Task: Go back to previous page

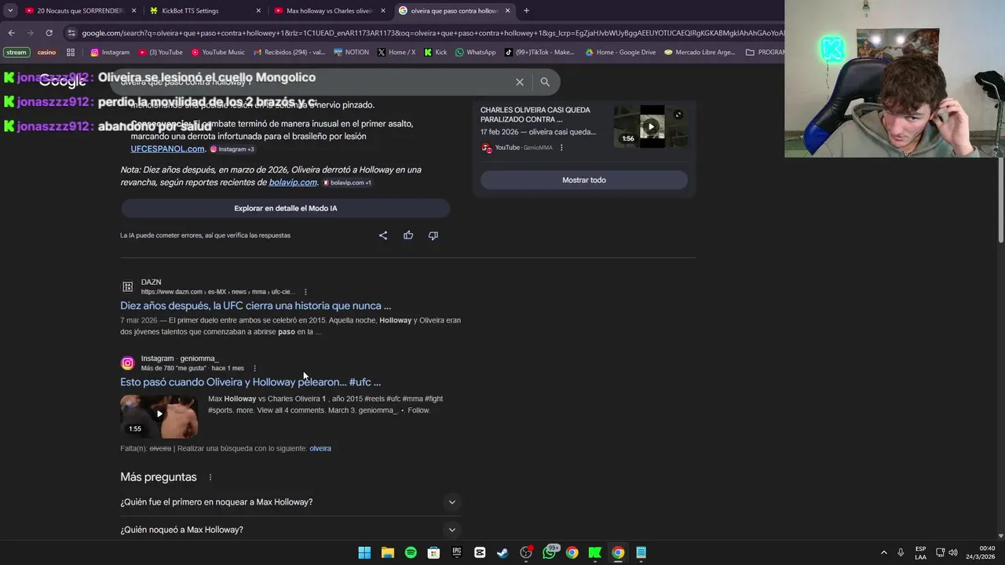Action: pos(11,33)
